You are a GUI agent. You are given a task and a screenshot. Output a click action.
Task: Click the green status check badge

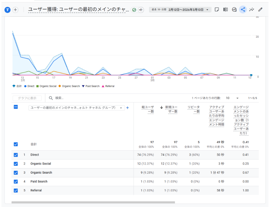pos(134,10)
